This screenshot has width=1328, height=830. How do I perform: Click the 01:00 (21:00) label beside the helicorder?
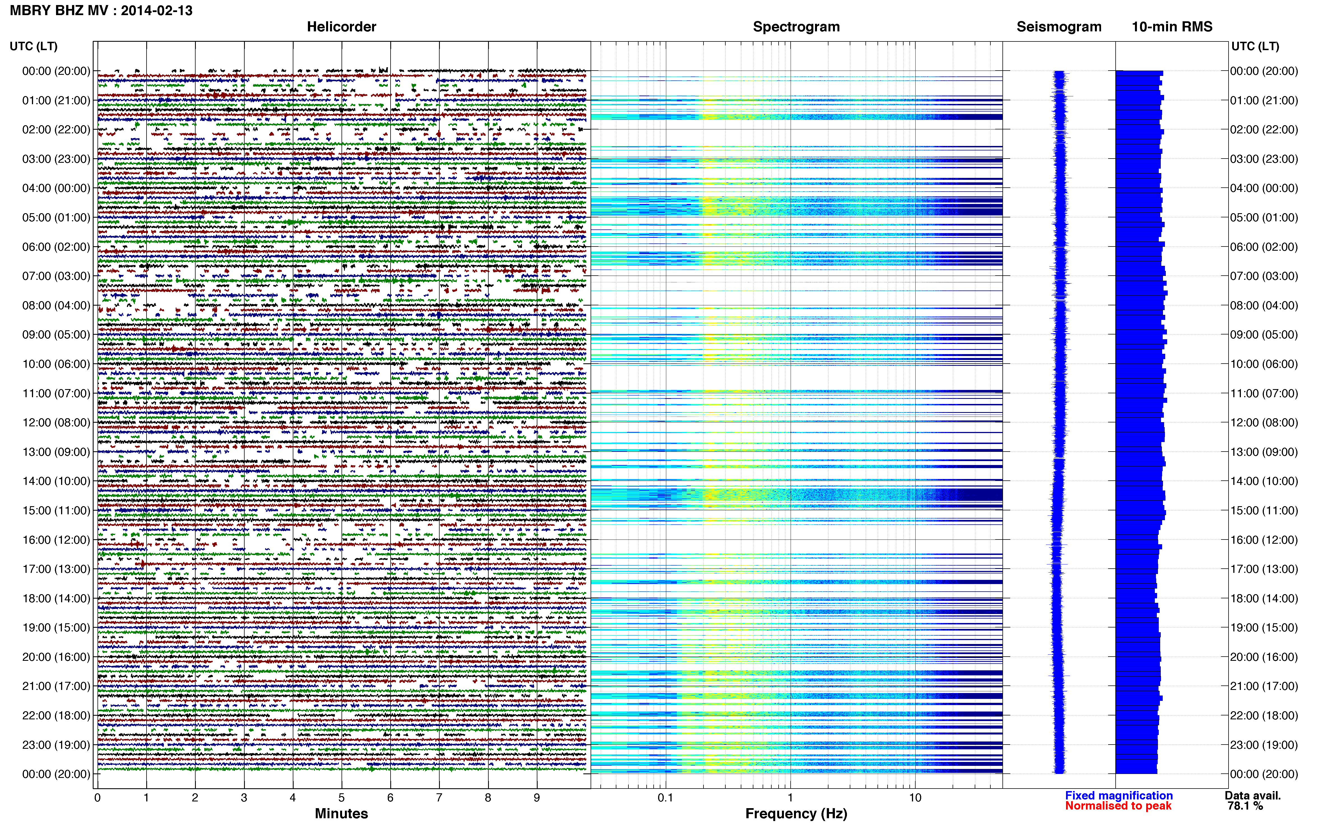(56, 101)
